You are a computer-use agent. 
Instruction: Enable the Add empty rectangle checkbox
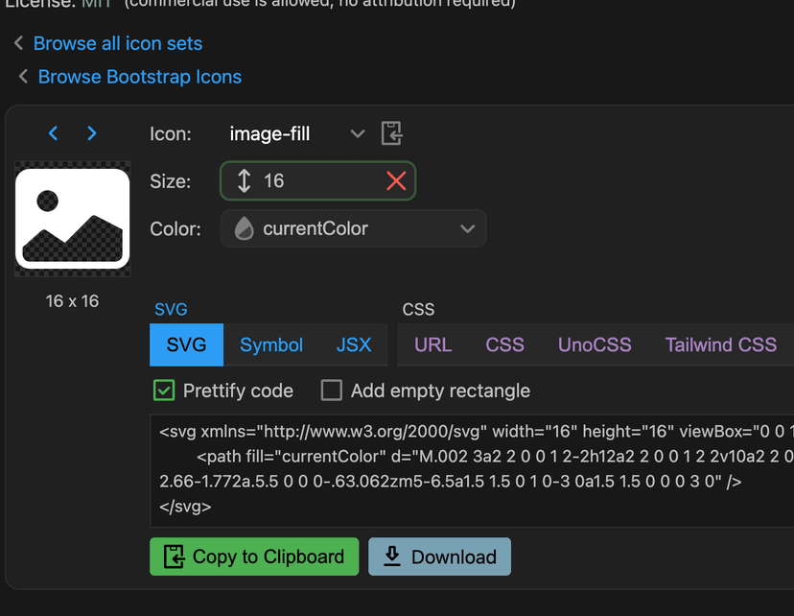(332, 391)
